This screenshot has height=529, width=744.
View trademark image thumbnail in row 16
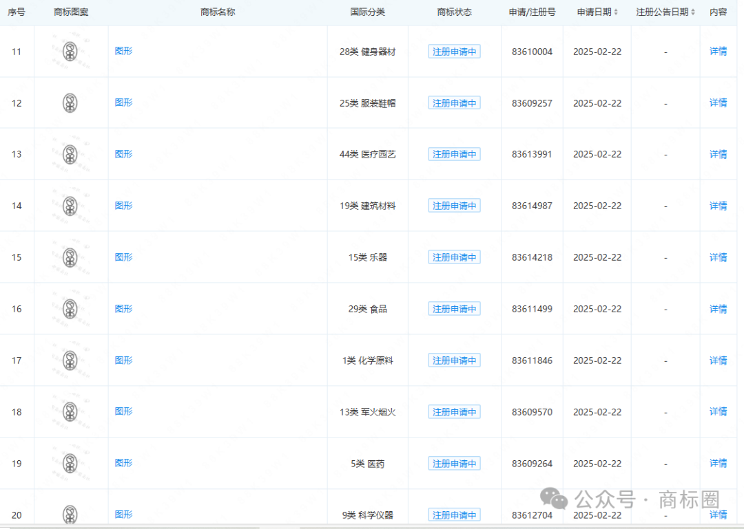[x=70, y=309]
